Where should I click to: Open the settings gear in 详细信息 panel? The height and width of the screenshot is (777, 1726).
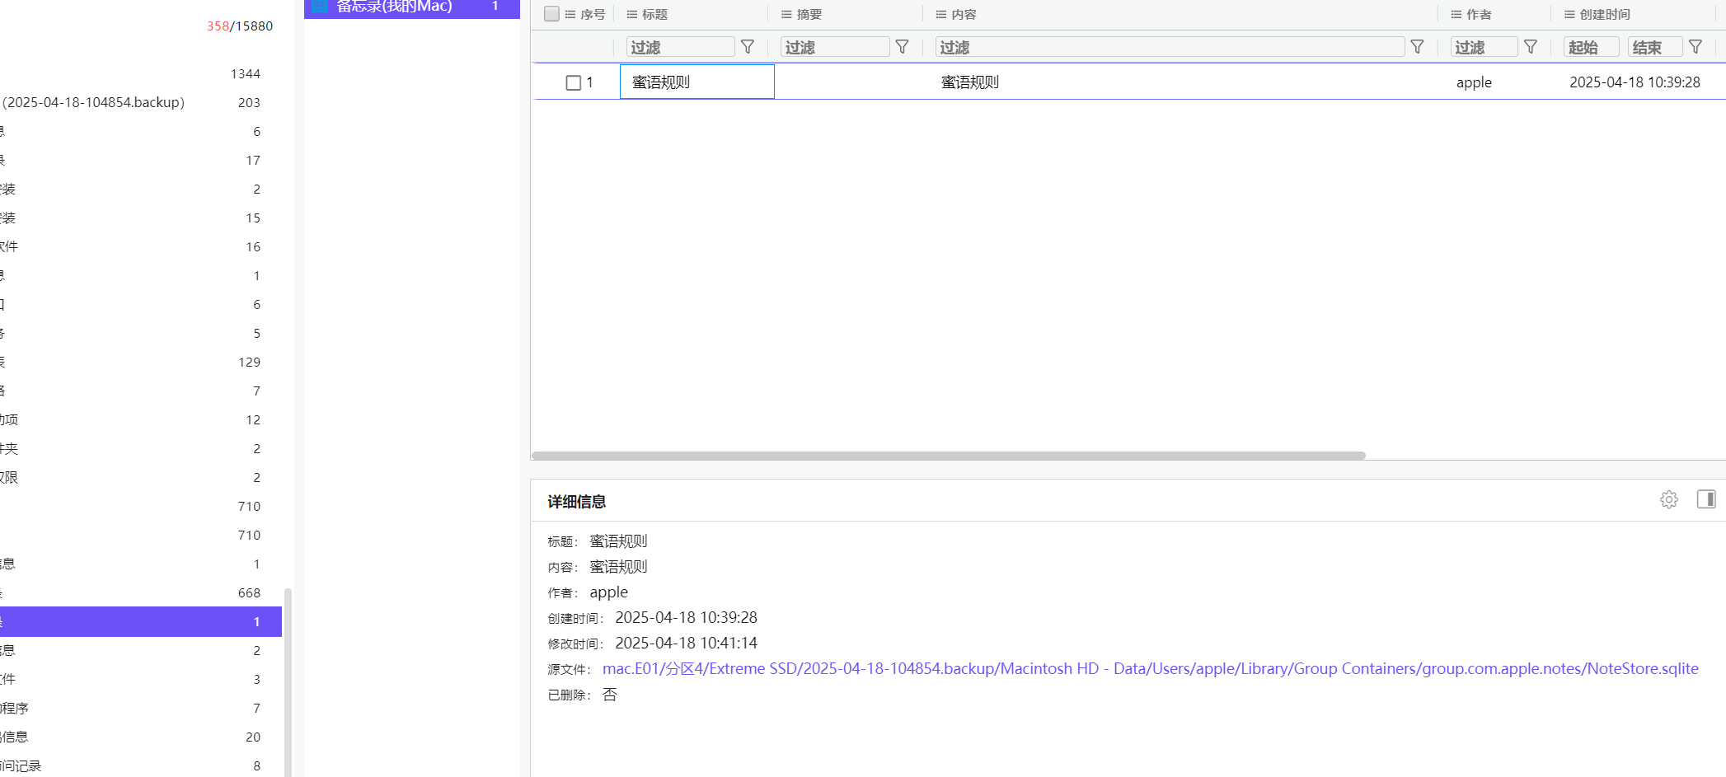pyautogui.click(x=1669, y=499)
